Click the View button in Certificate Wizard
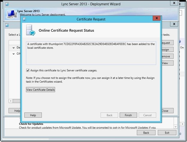Image resolution: width=187 pixels, height=142 pixels. pos(168,63)
